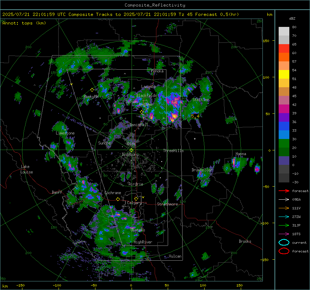Click the yellow diamond marker above Calgary

[136, 199]
